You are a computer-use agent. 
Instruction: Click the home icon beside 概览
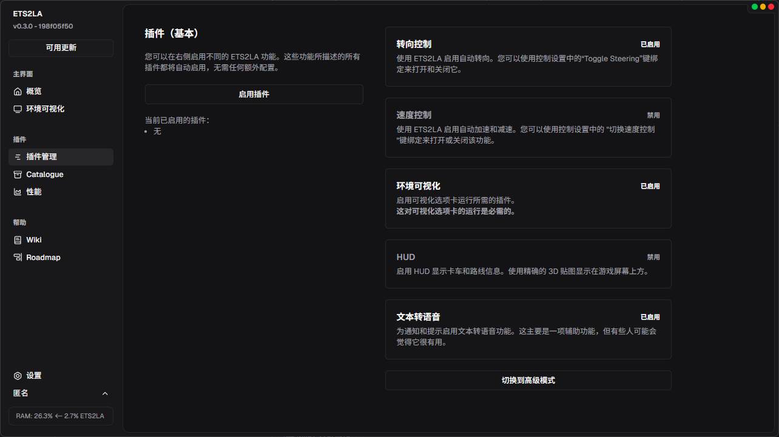18,92
